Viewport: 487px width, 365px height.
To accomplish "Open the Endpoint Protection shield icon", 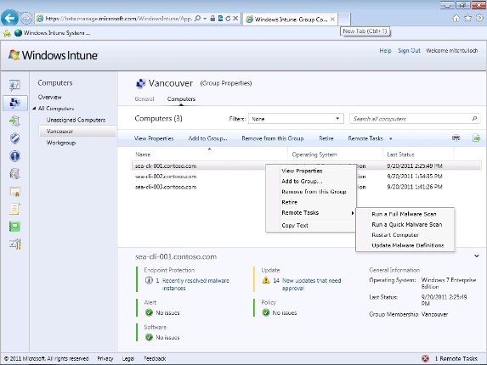I will click(14, 138).
